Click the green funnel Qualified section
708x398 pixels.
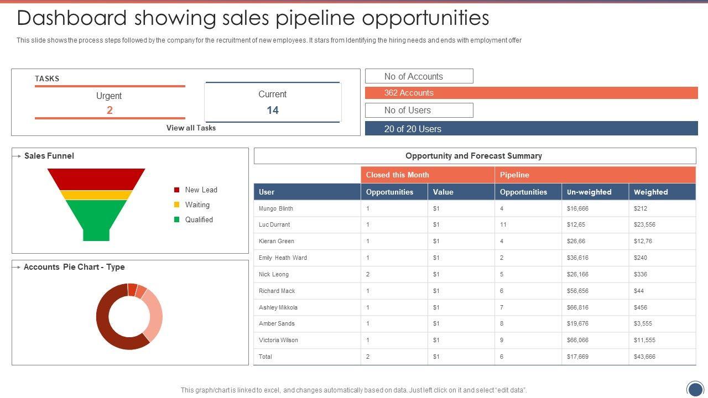[x=96, y=218]
